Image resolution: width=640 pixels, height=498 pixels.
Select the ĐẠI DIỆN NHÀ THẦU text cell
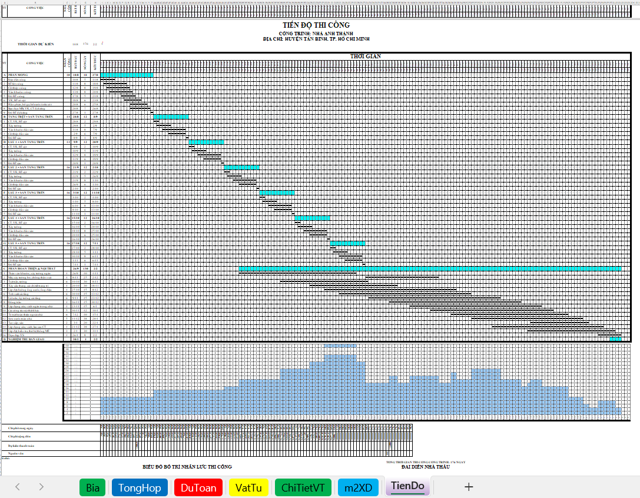[425, 466]
